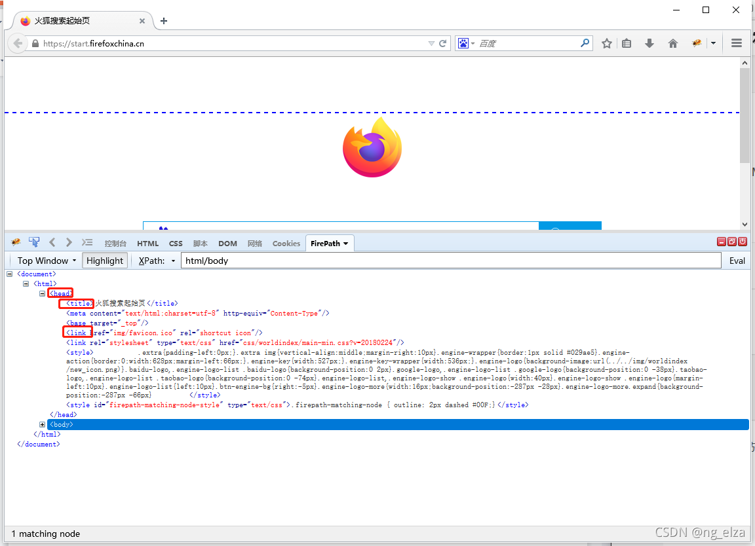Switch to the DOM panel tab

(228, 244)
